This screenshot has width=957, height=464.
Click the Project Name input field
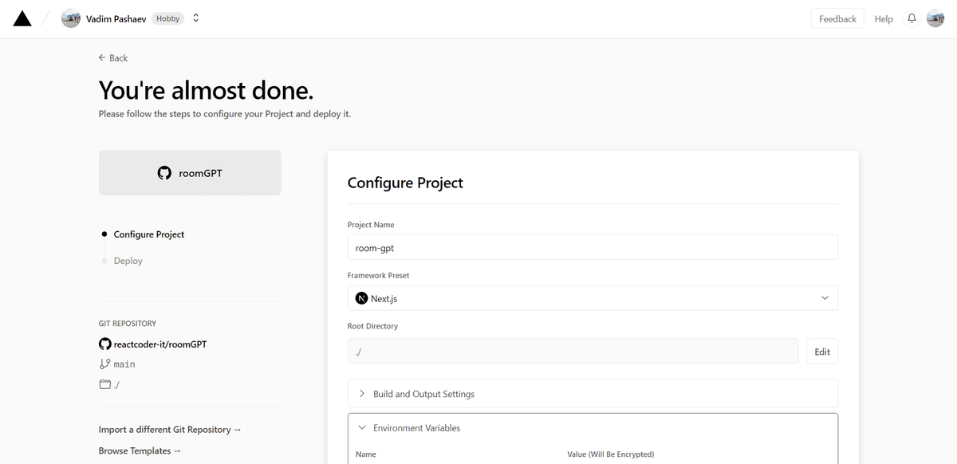(x=593, y=247)
